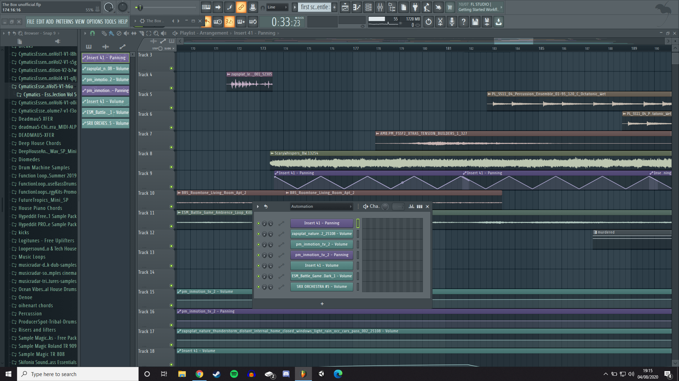Open the OPTIONS menu
679x381 pixels.
tap(94, 22)
